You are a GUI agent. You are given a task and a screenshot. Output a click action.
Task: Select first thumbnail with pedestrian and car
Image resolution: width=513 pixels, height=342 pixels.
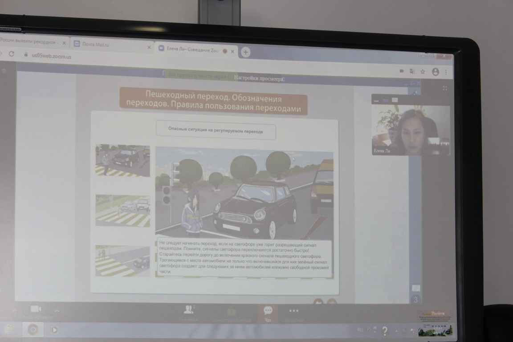pos(123,160)
